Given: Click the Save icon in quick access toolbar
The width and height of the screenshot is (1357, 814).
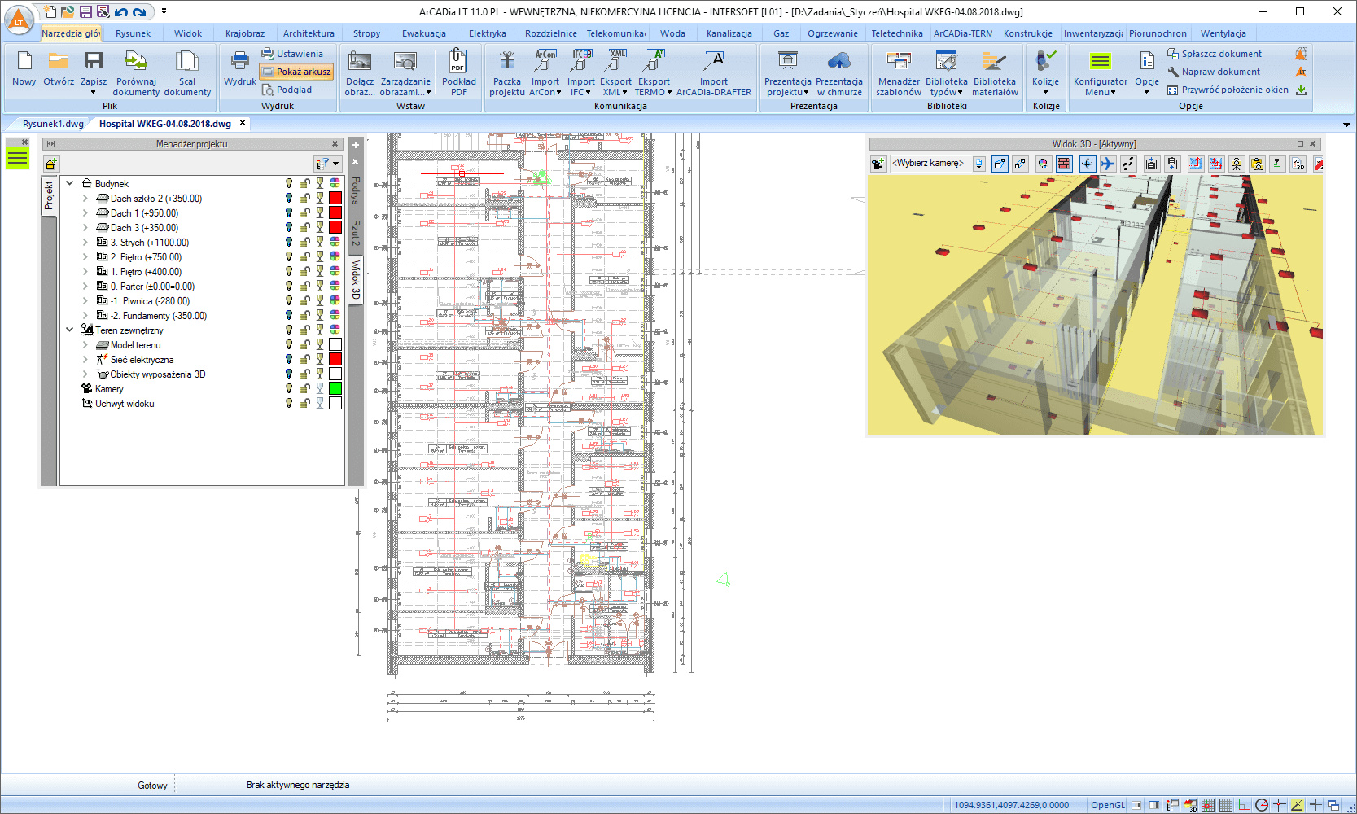Looking at the screenshot, I should pyautogui.click(x=85, y=11).
